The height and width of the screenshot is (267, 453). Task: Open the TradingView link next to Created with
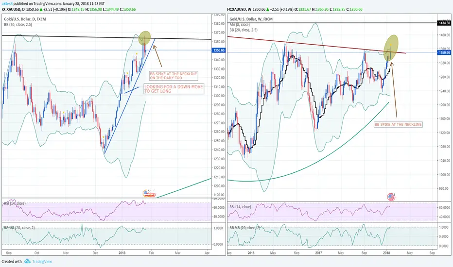coord(42,262)
